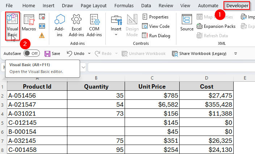Switch to the Page Layout tab
The image size is (255, 154).
93,6
